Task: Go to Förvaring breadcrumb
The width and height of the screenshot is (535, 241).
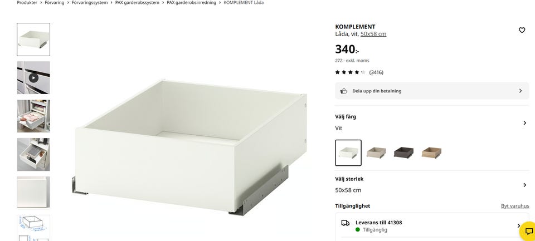Action: click(54, 2)
